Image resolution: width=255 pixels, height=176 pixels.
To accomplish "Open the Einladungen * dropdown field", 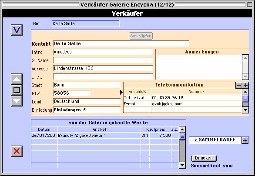I will 87,110.
